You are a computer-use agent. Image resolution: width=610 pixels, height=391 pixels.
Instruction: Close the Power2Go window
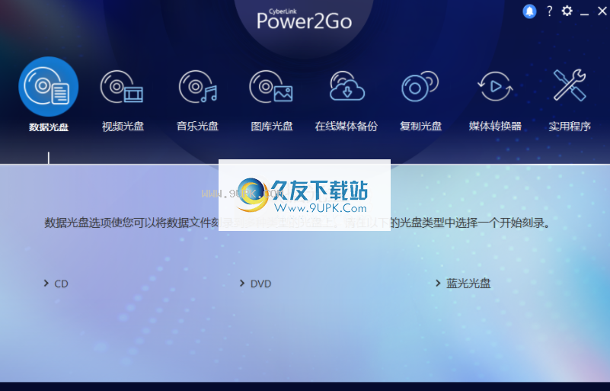pos(602,11)
